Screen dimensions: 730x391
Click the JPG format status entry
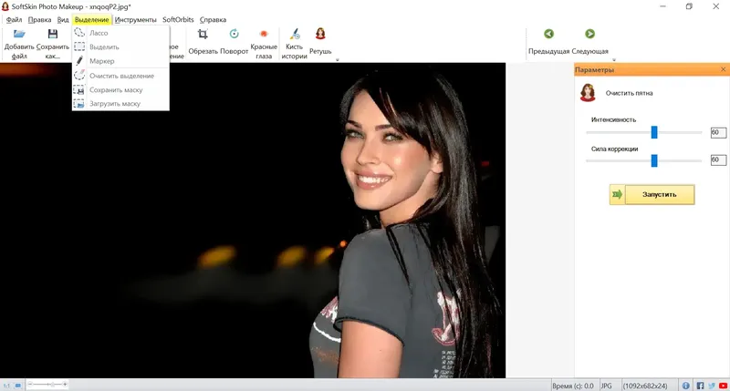[606, 386]
